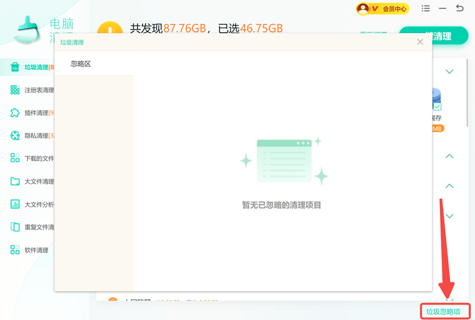Collapse the section with the lower up-chevron
This screenshot has width=475, height=320.
tap(449, 186)
